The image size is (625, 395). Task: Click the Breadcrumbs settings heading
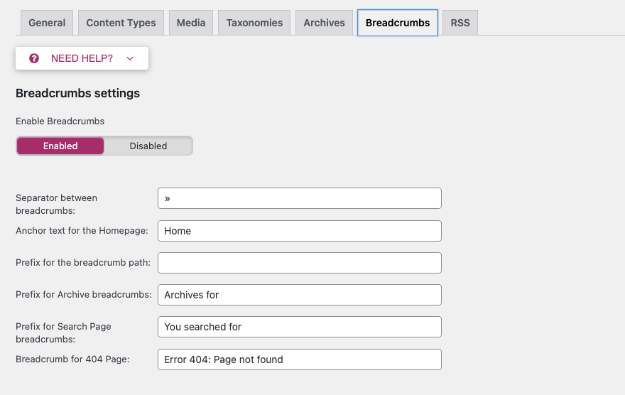(77, 93)
